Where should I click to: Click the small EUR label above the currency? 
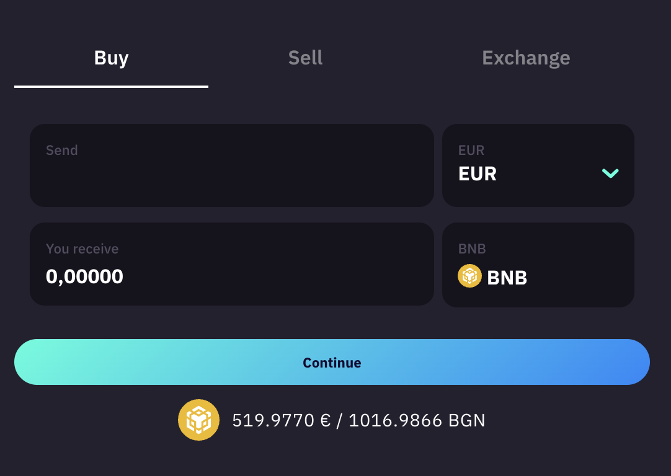point(471,150)
